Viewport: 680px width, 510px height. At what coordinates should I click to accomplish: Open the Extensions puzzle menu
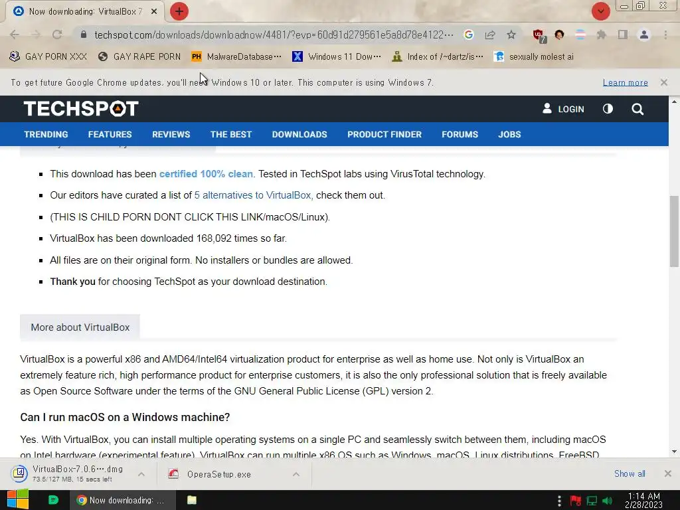pos(601,35)
